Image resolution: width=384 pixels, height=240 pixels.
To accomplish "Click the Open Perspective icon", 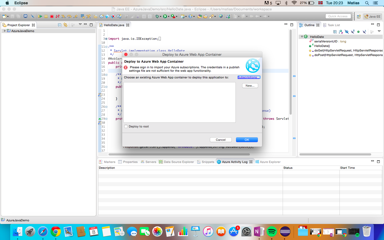I will [359, 17].
